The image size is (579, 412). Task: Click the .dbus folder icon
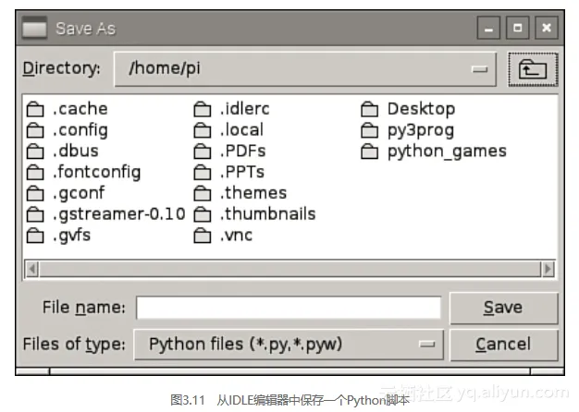35,151
